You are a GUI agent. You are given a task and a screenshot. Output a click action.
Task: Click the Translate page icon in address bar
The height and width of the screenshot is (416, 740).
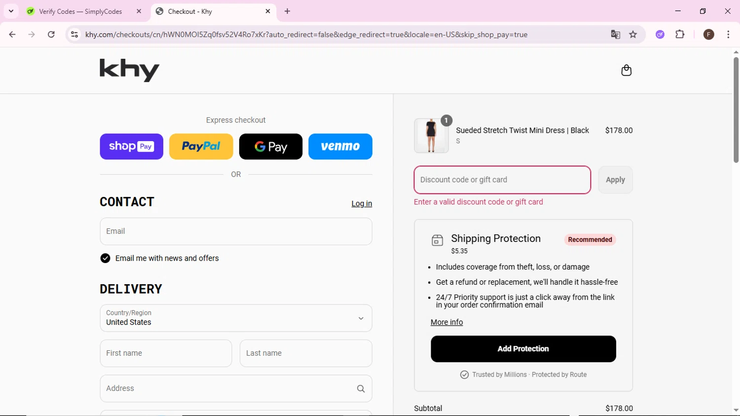tap(615, 35)
